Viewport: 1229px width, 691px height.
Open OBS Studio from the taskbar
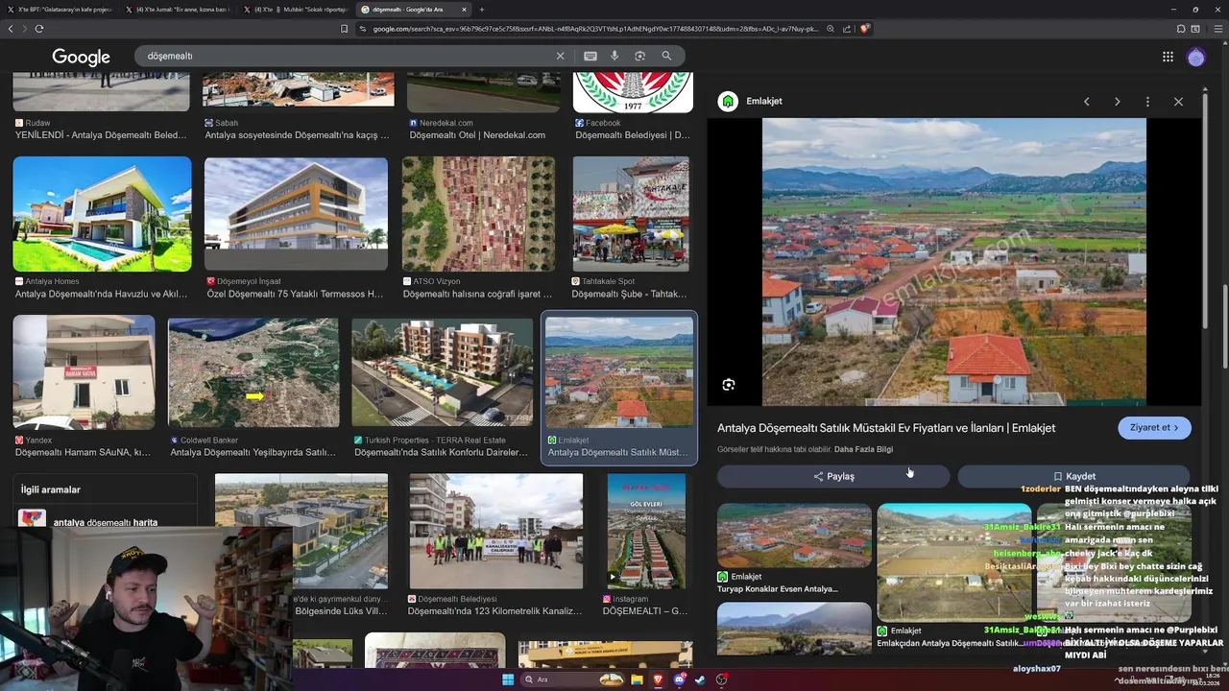point(721,679)
